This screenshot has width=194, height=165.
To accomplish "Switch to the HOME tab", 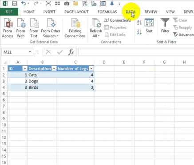I will tap(29, 12).
